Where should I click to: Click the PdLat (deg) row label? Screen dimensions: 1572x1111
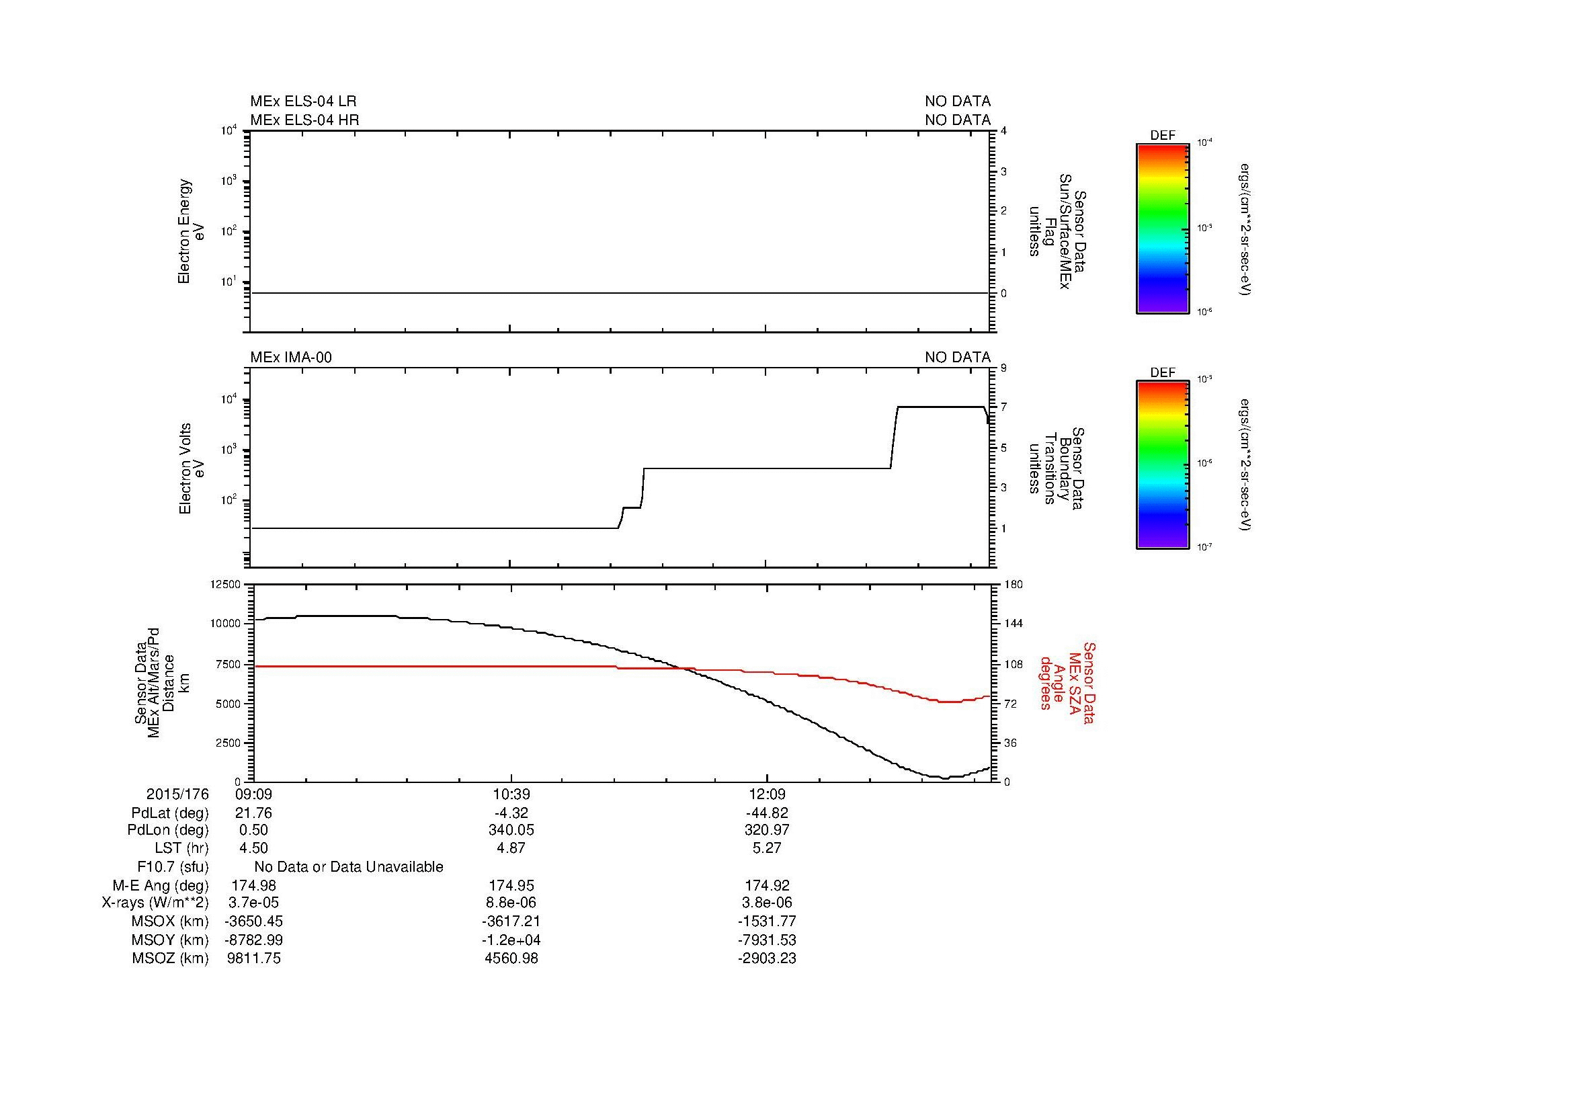170,813
